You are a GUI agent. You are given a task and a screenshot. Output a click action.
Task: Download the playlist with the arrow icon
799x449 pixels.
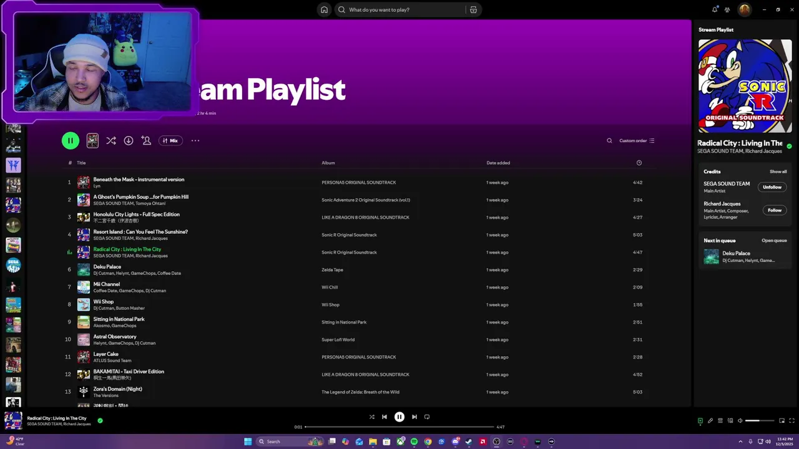coord(129,141)
